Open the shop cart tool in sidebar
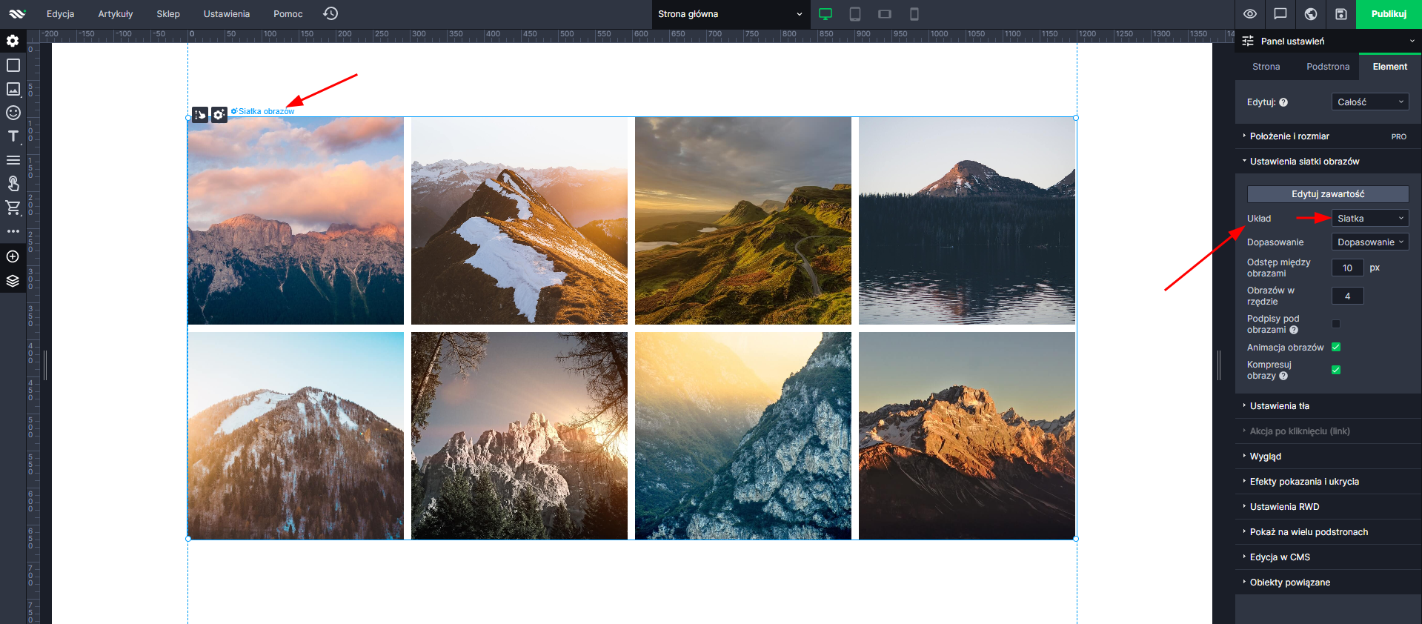Screen dimensions: 1422x624 coord(13,208)
